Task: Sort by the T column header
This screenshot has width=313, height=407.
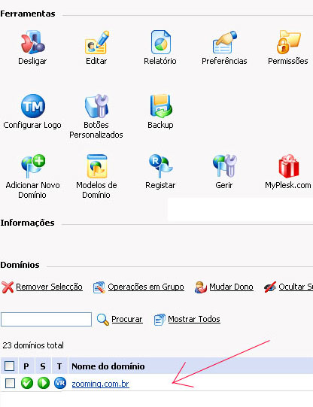Action: pyautogui.click(x=59, y=366)
